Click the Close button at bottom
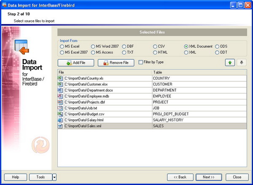This screenshot has width=253, height=185. pyautogui.click(x=237, y=177)
